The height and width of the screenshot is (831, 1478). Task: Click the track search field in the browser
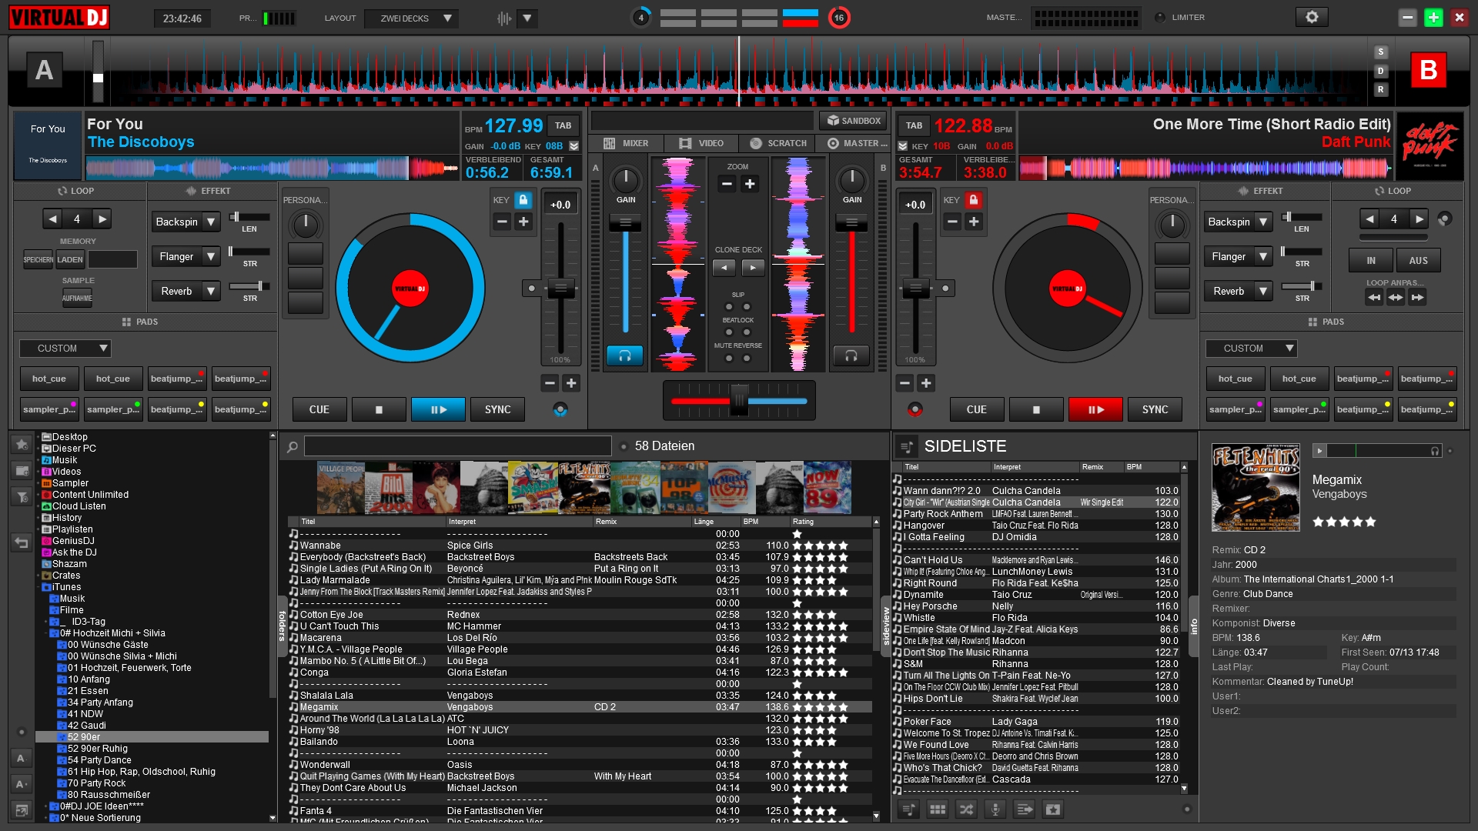click(457, 446)
